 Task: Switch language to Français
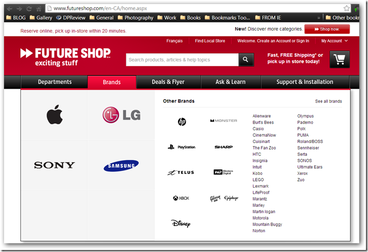click(174, 41)
